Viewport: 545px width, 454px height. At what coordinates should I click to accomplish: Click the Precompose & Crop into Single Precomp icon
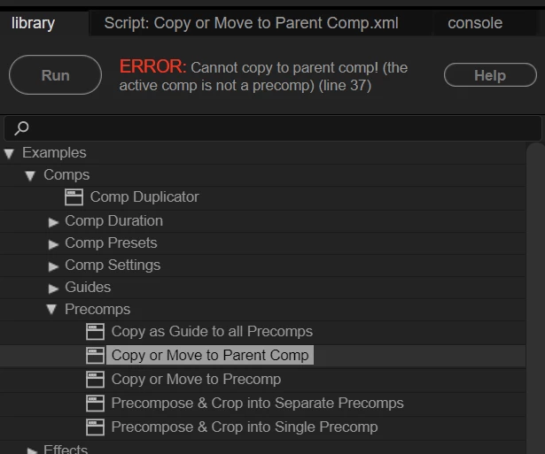tap(96, 427)
